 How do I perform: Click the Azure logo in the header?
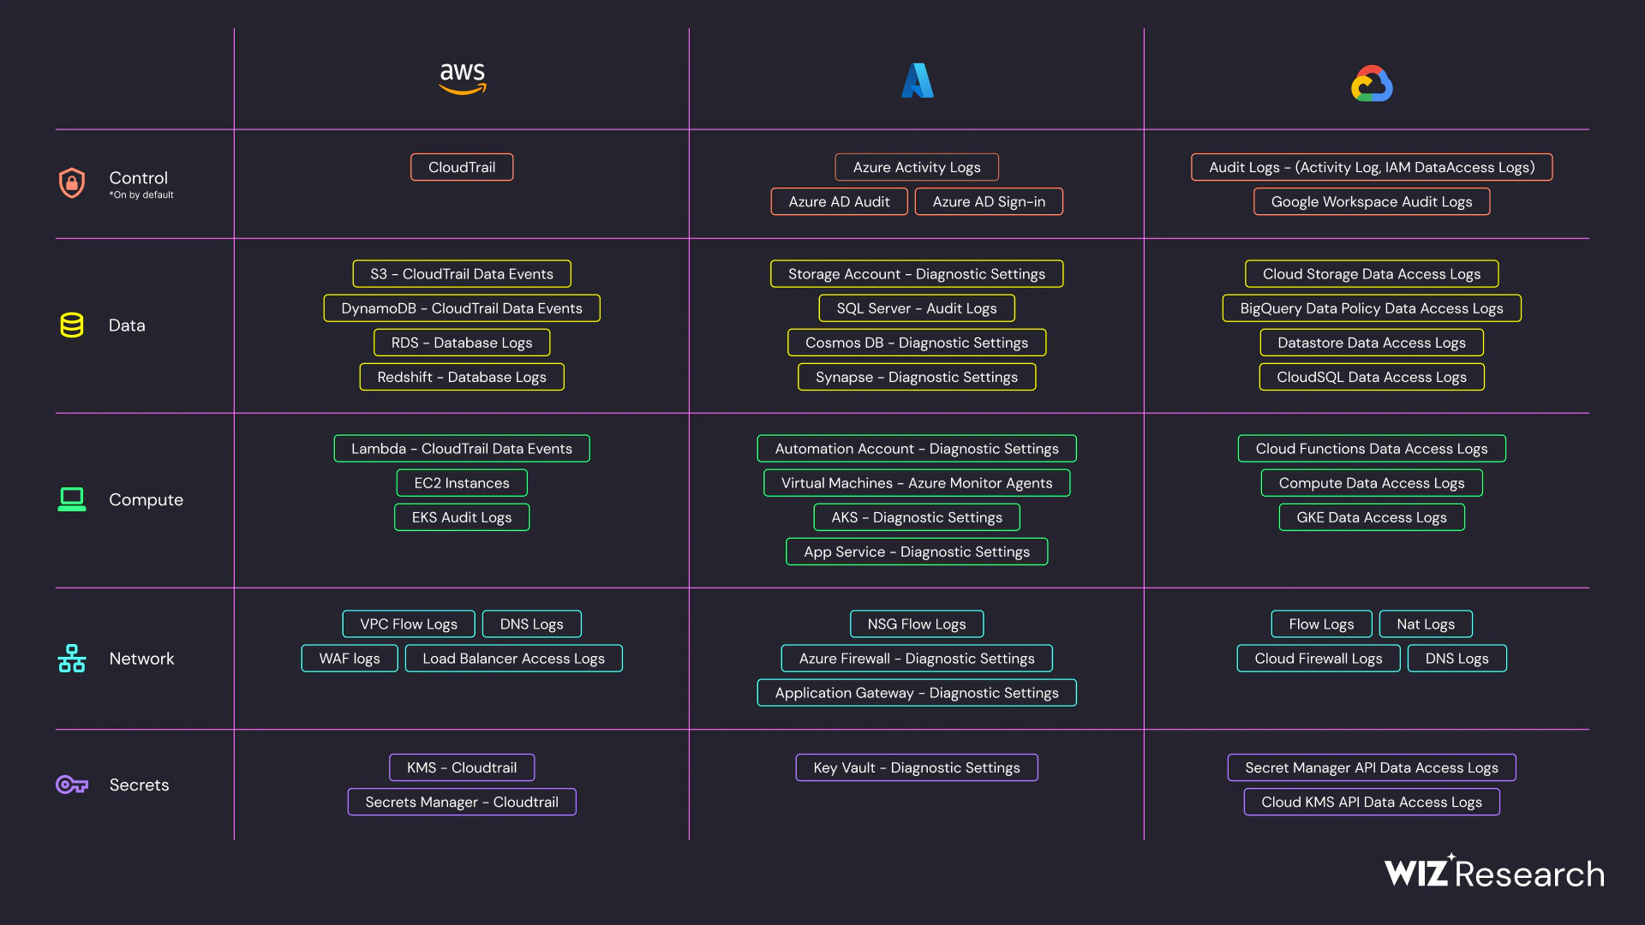pos(917,81)
